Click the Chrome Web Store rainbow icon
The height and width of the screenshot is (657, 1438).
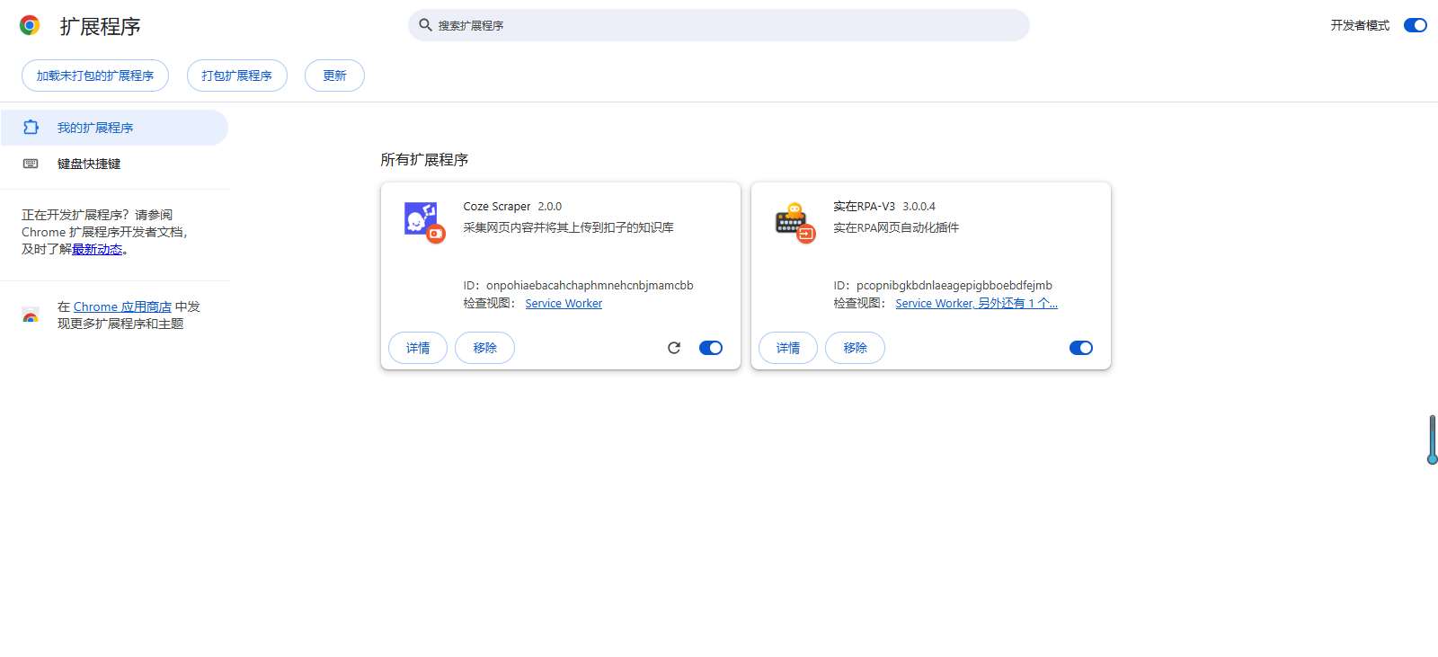point(31,315)
